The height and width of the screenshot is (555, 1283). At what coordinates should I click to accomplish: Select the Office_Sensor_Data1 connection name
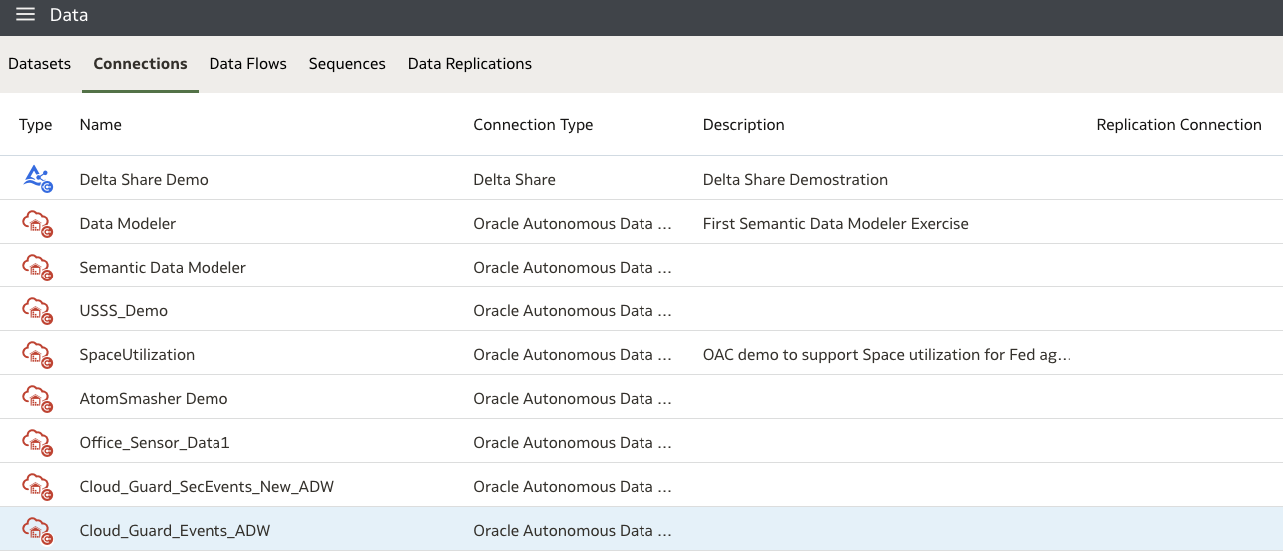tap(155, 442)
